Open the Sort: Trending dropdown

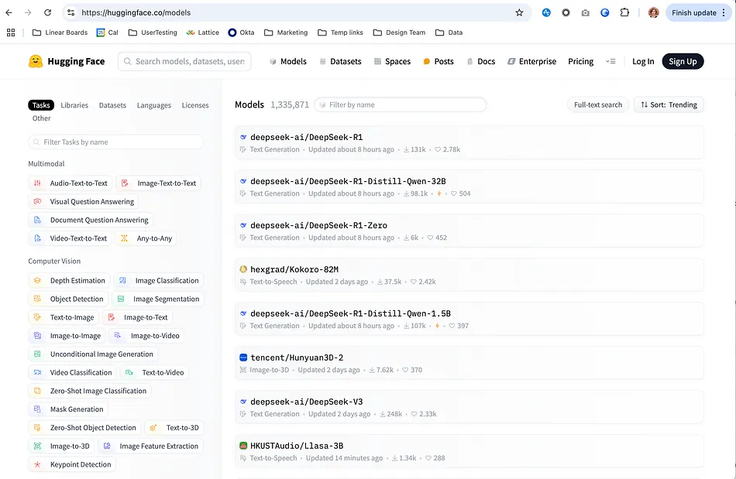(669, 105)
